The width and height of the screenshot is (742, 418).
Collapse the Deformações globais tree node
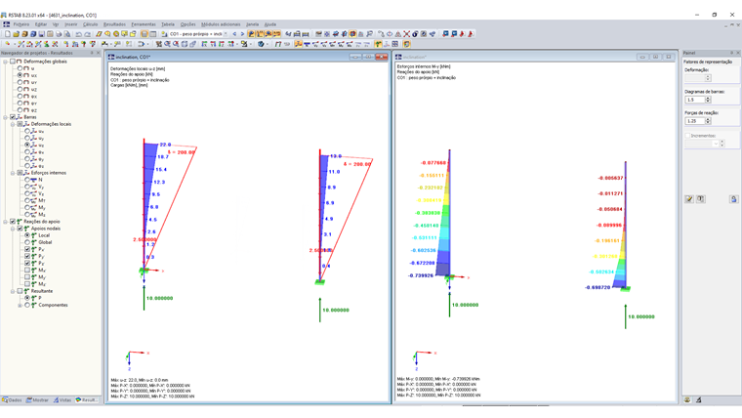tap(5, 62)
